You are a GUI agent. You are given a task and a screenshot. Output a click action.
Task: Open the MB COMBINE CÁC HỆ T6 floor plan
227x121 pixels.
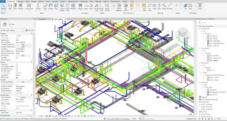pyautogui.click(x=218, y=92)
